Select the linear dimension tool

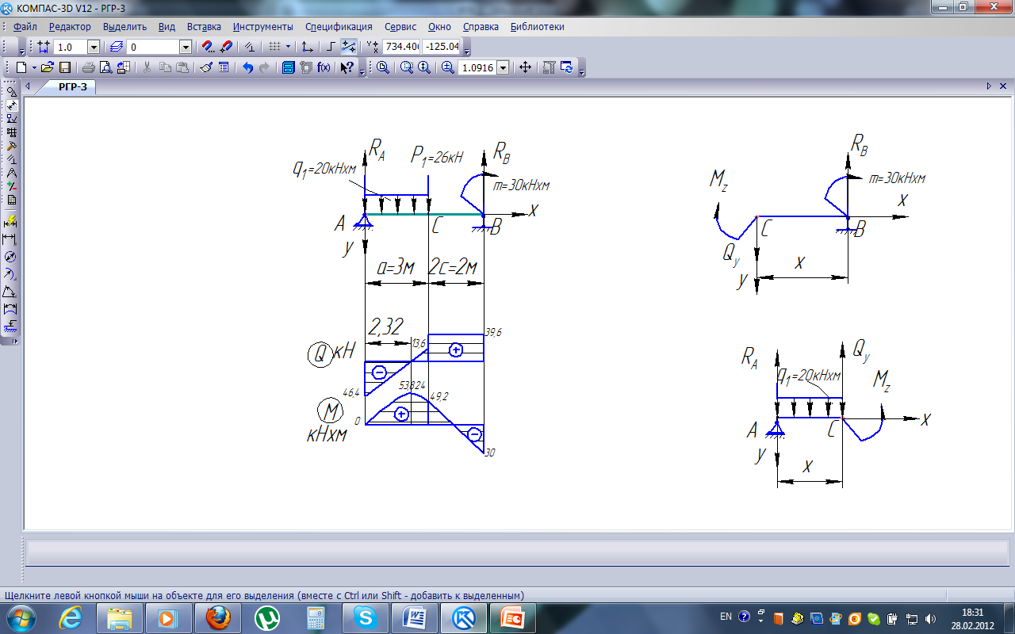click(x=11, y=239)
